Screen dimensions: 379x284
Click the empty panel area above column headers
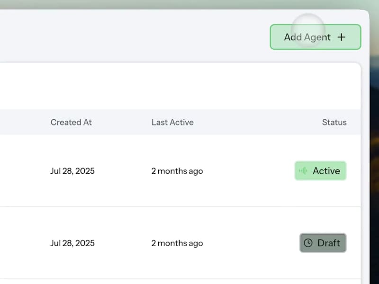180,86
